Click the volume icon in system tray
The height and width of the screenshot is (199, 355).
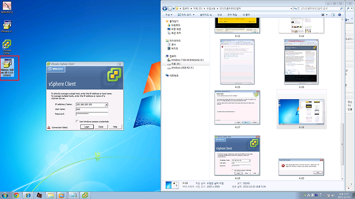coord(333,196)
